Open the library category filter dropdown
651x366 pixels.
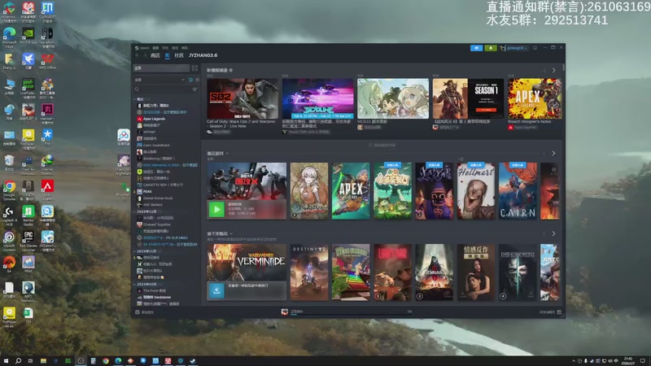[159, 80]
